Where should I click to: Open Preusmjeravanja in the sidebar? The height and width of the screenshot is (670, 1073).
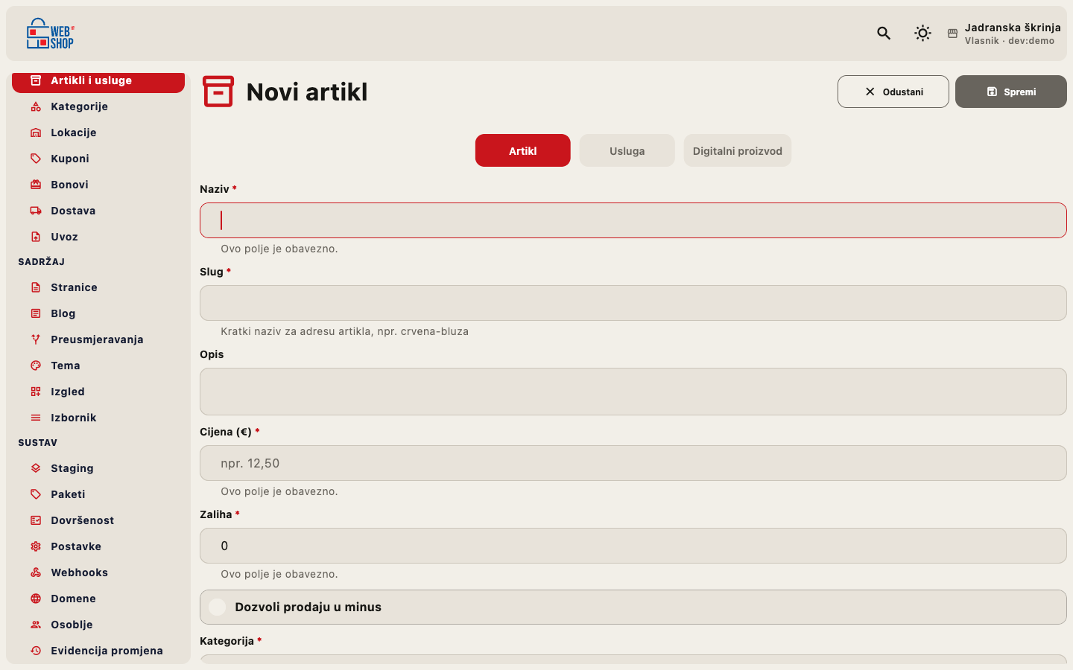(x=98, y=339)
